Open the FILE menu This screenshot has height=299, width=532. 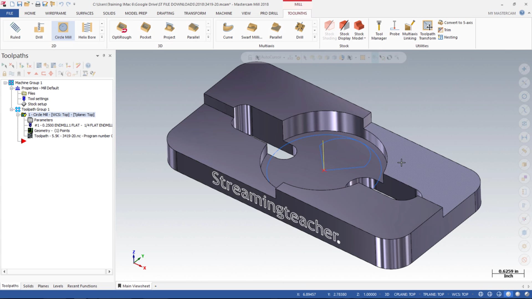[x=9, y=13]
